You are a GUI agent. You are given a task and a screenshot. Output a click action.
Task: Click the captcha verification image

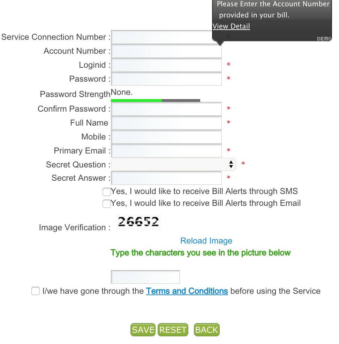point(138,222)
